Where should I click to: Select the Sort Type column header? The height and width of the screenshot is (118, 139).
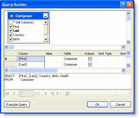click(x=105, y=54)
